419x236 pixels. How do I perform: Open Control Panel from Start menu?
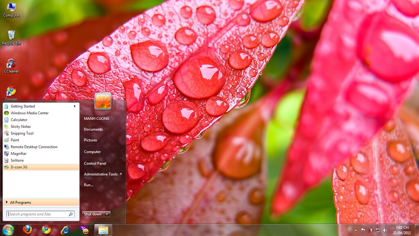tap(95, 163)
